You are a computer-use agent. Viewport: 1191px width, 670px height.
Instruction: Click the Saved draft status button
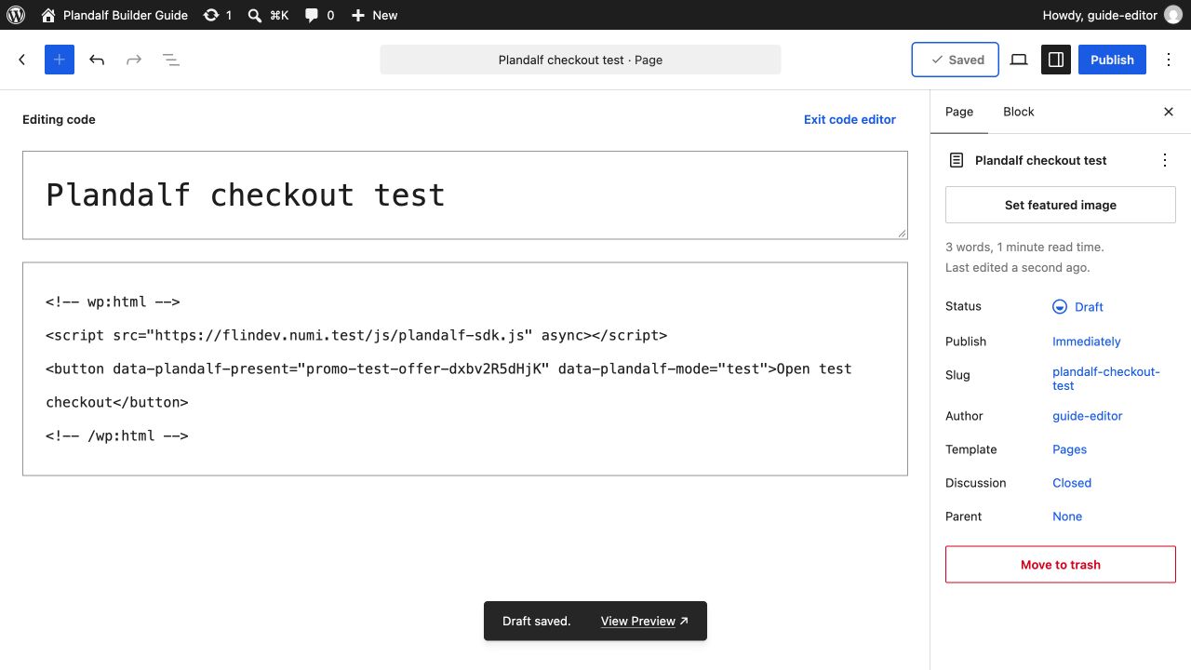(x=956, y=60)
